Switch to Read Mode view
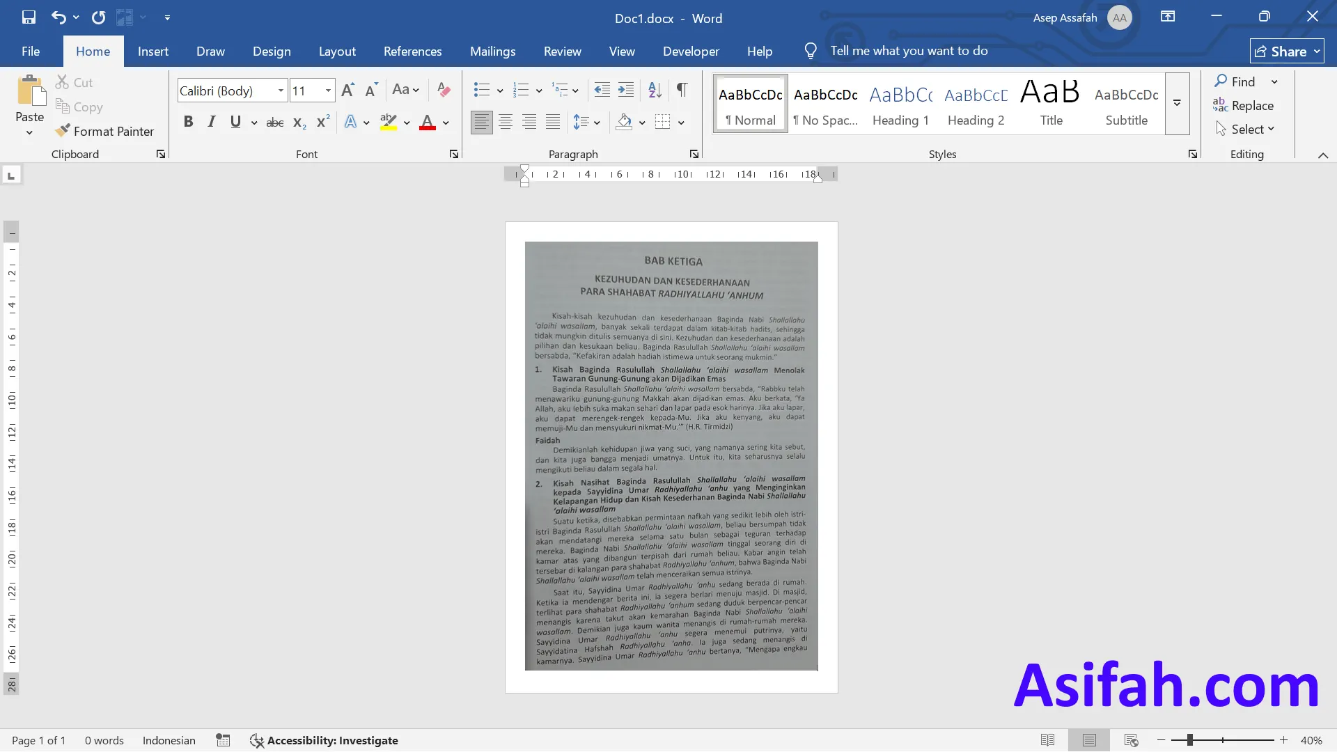The width and height of the screenshot is (1337, 752). (1047, 740)
